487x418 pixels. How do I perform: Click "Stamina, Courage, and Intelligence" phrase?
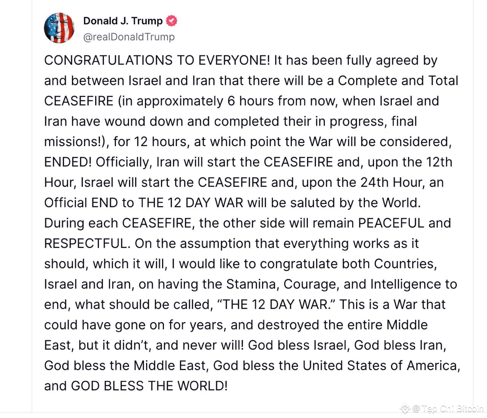pyautogui.click(x=334, y=284)
